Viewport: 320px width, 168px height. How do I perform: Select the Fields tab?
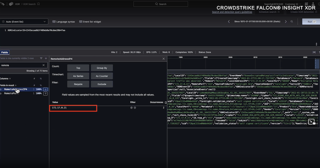pyautogui.click(x=4, y=52)
